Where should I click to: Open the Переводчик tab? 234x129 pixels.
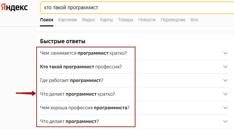click(x=173, y=20)
